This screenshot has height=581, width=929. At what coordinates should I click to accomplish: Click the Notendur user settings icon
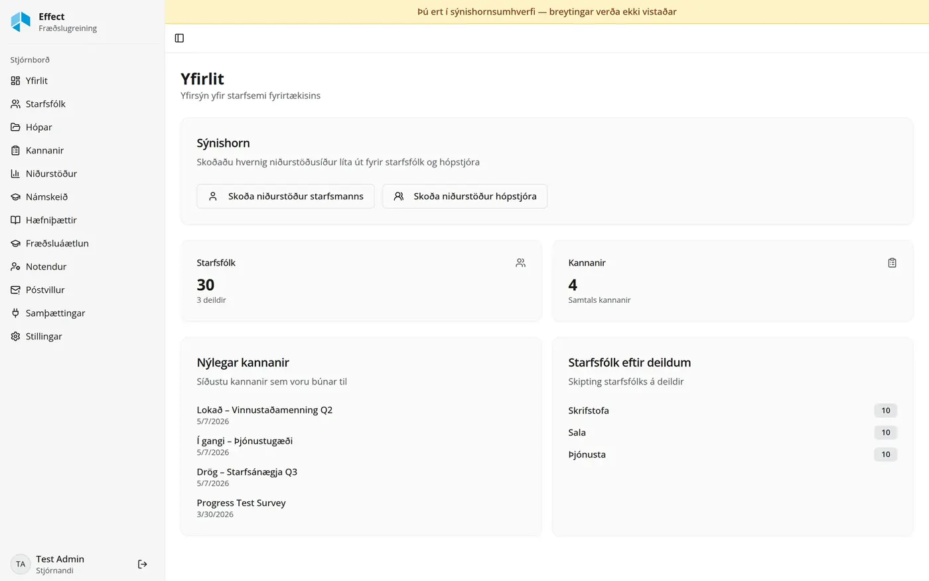(15, 266)
